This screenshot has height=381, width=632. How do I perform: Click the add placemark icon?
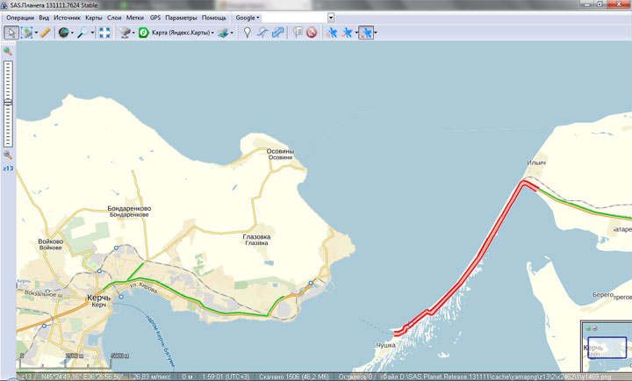click(248, 32)
